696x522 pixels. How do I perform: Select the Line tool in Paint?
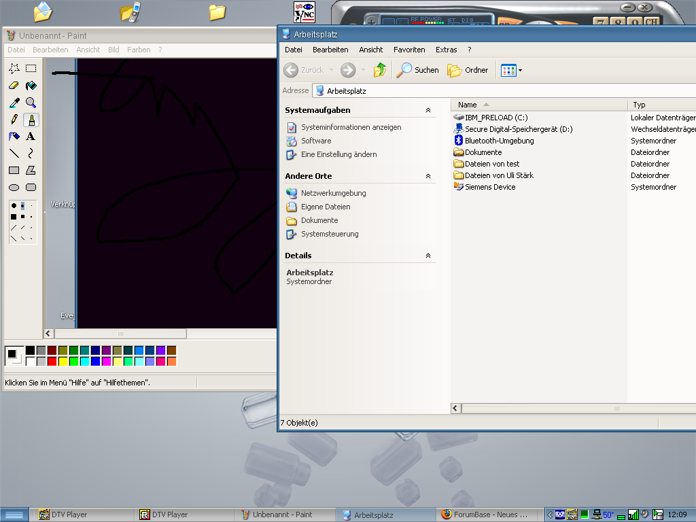click(14, 153)
